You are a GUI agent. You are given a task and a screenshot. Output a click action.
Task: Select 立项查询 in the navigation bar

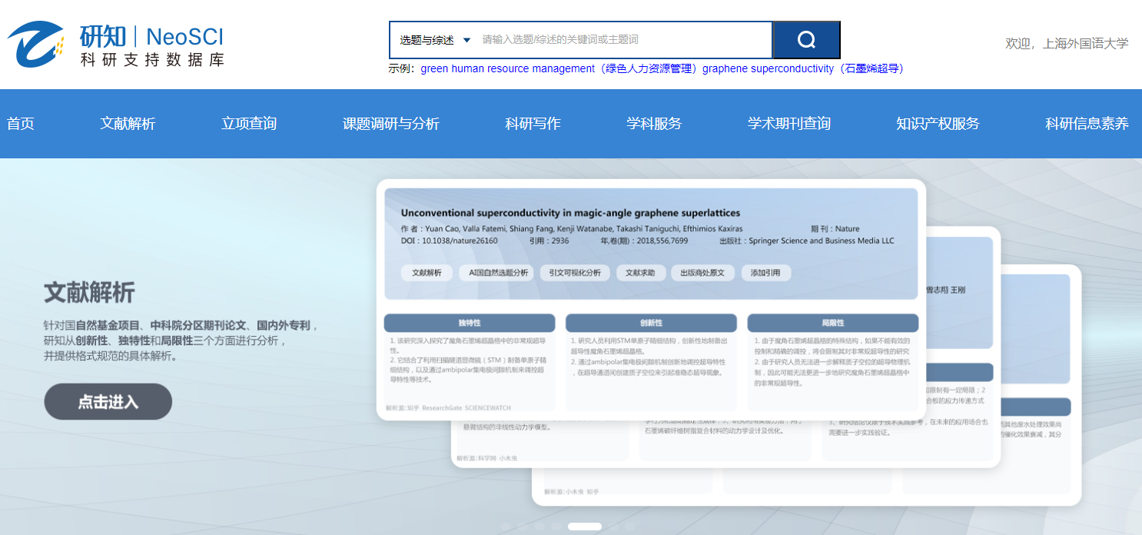(249, 124)
